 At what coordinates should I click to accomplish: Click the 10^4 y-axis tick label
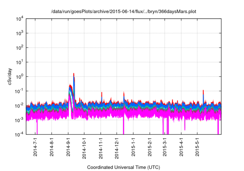click(19, 19)
